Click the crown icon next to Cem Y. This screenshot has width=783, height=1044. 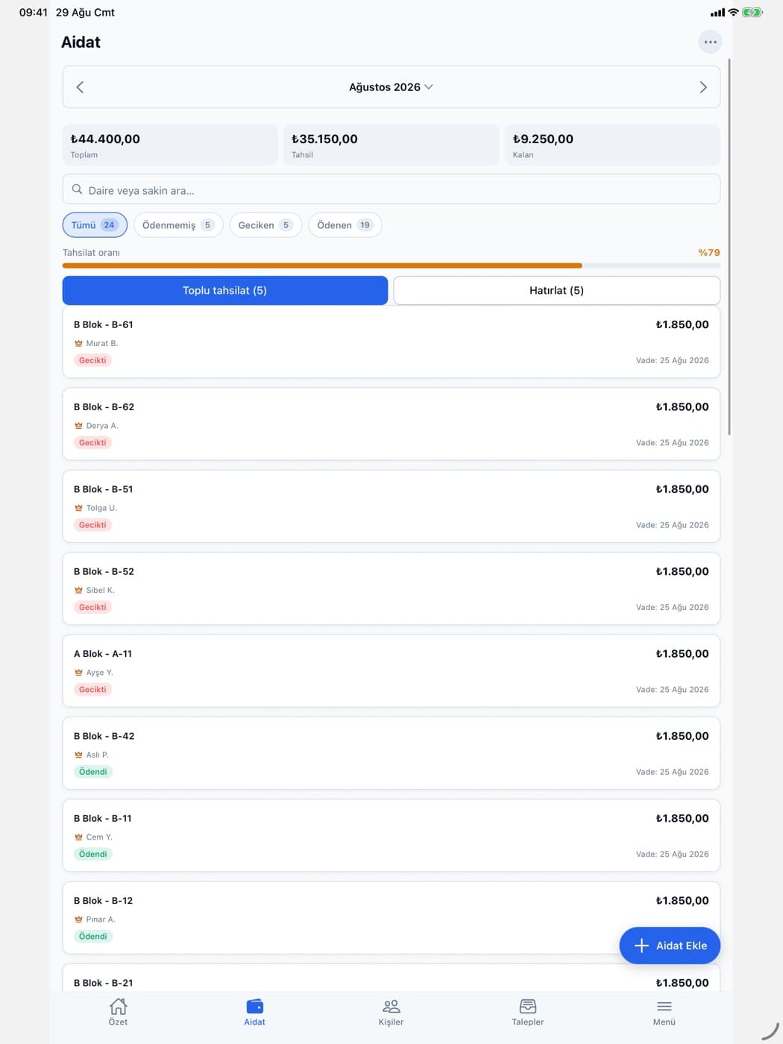point(78,837)
